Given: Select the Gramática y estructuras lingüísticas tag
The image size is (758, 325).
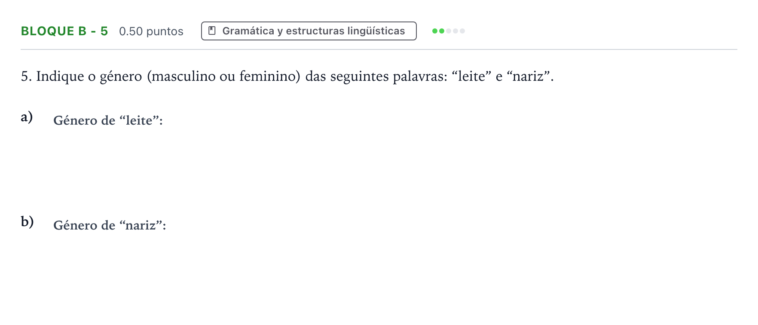Looking at the screenshot, I should tap(309, 31).
